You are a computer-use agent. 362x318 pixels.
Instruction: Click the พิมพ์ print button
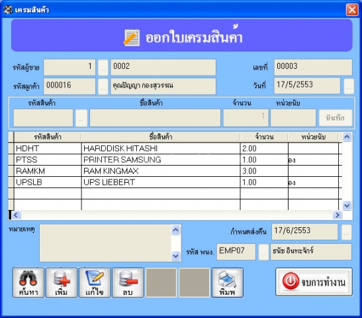(x=228, y=283)
